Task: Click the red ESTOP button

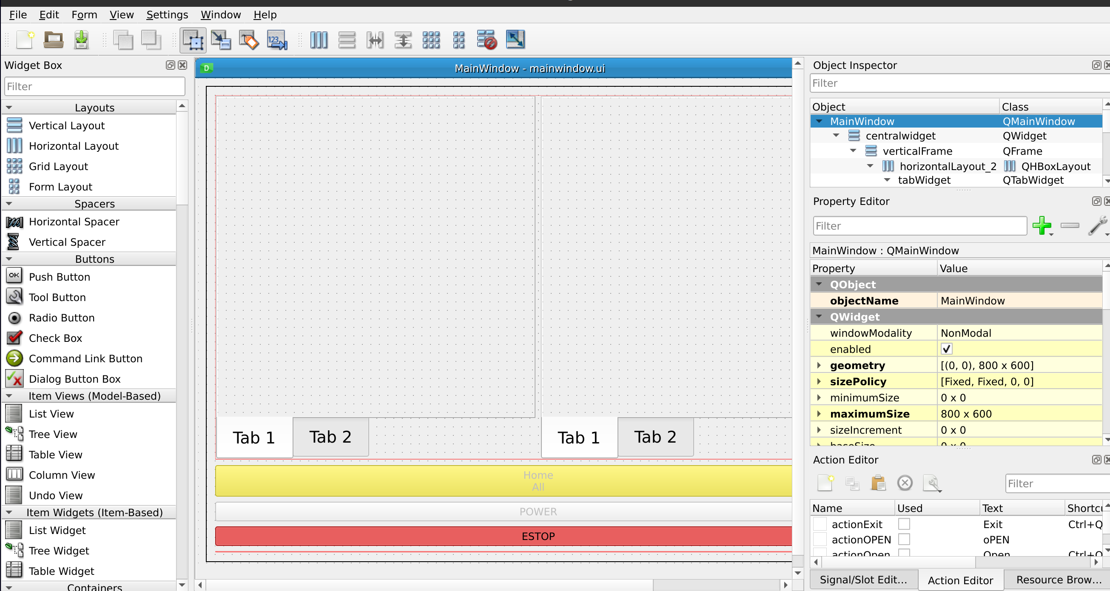Action: [503, 536]
